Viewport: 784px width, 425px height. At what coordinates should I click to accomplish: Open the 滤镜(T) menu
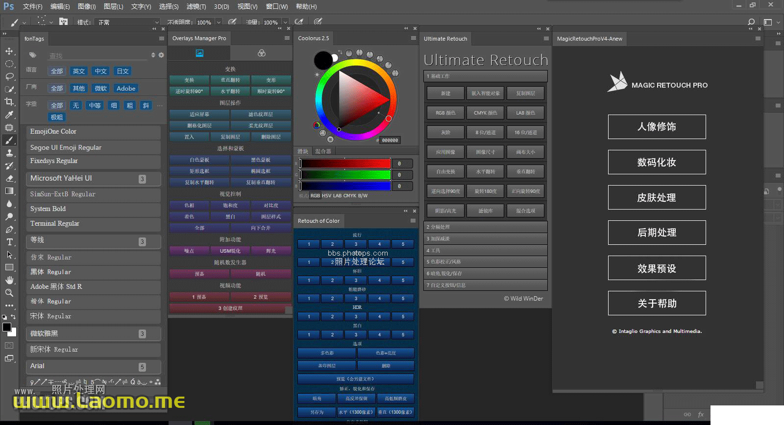click(x=196, y=6)
